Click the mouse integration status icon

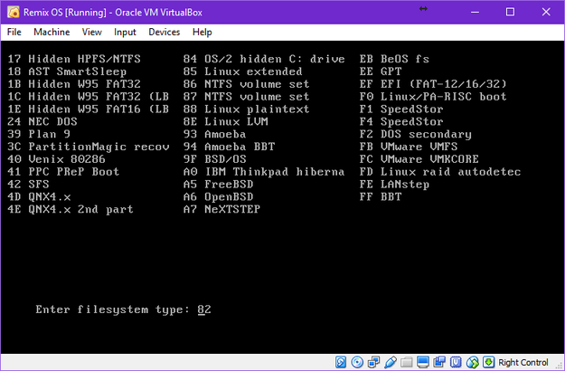coord(473,362)
